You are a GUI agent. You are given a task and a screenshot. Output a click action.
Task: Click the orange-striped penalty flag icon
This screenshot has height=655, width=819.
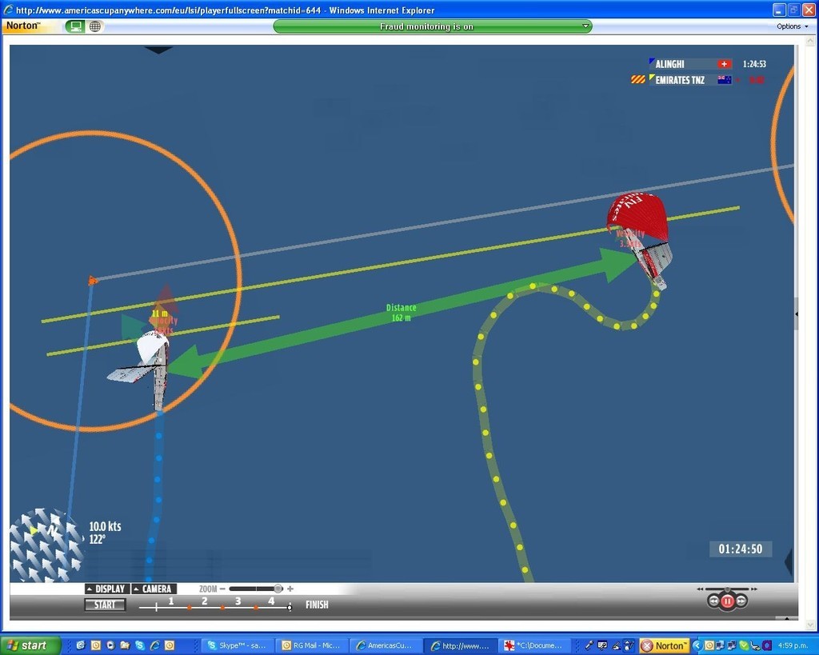637,80
